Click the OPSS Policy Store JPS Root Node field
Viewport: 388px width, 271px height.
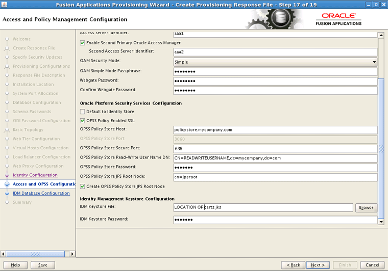pyautogui.click(x=275, y=177)
